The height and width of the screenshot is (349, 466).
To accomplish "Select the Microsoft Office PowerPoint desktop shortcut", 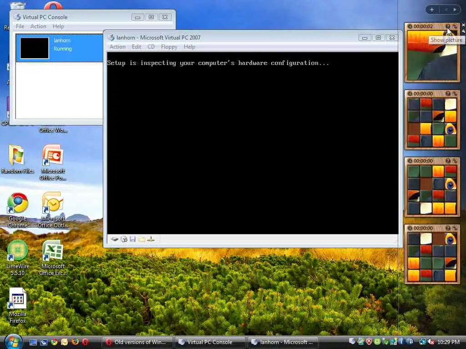I will click(53, 162).
